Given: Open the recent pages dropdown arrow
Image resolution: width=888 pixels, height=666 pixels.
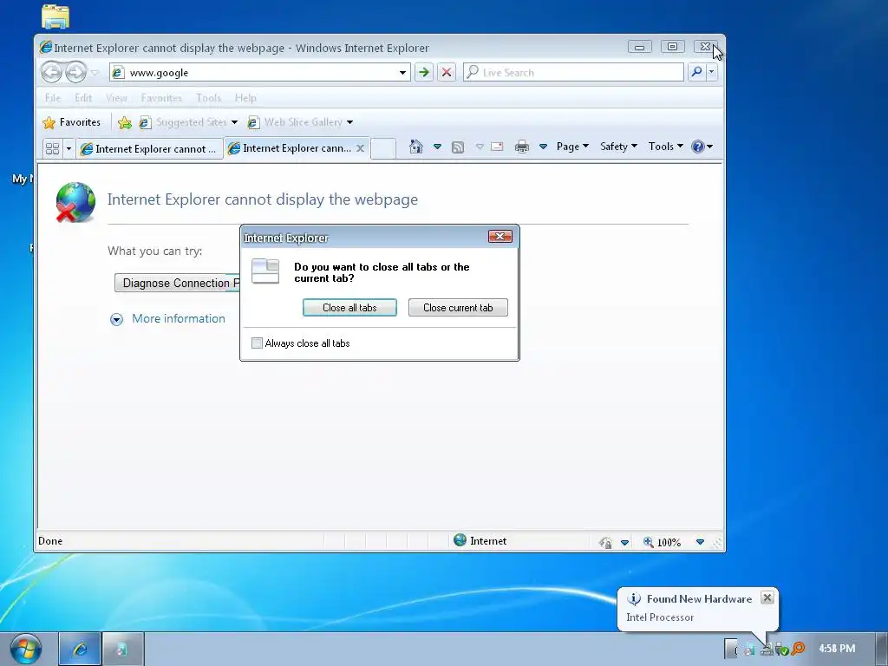Looking at the screenshot, I should click(x=95, y=73).
